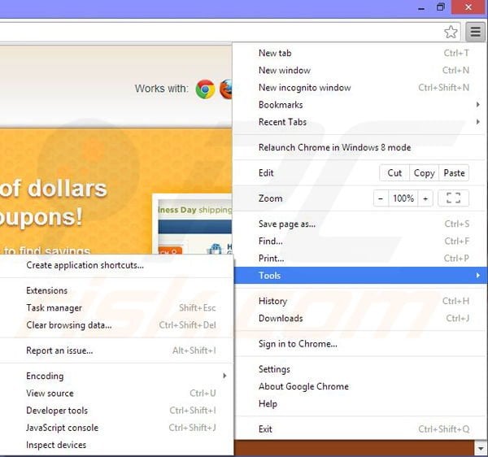This screenshot has height=457, width=488.
Task: Open the Bookmarks menu entry
Action: pos(360,105)
